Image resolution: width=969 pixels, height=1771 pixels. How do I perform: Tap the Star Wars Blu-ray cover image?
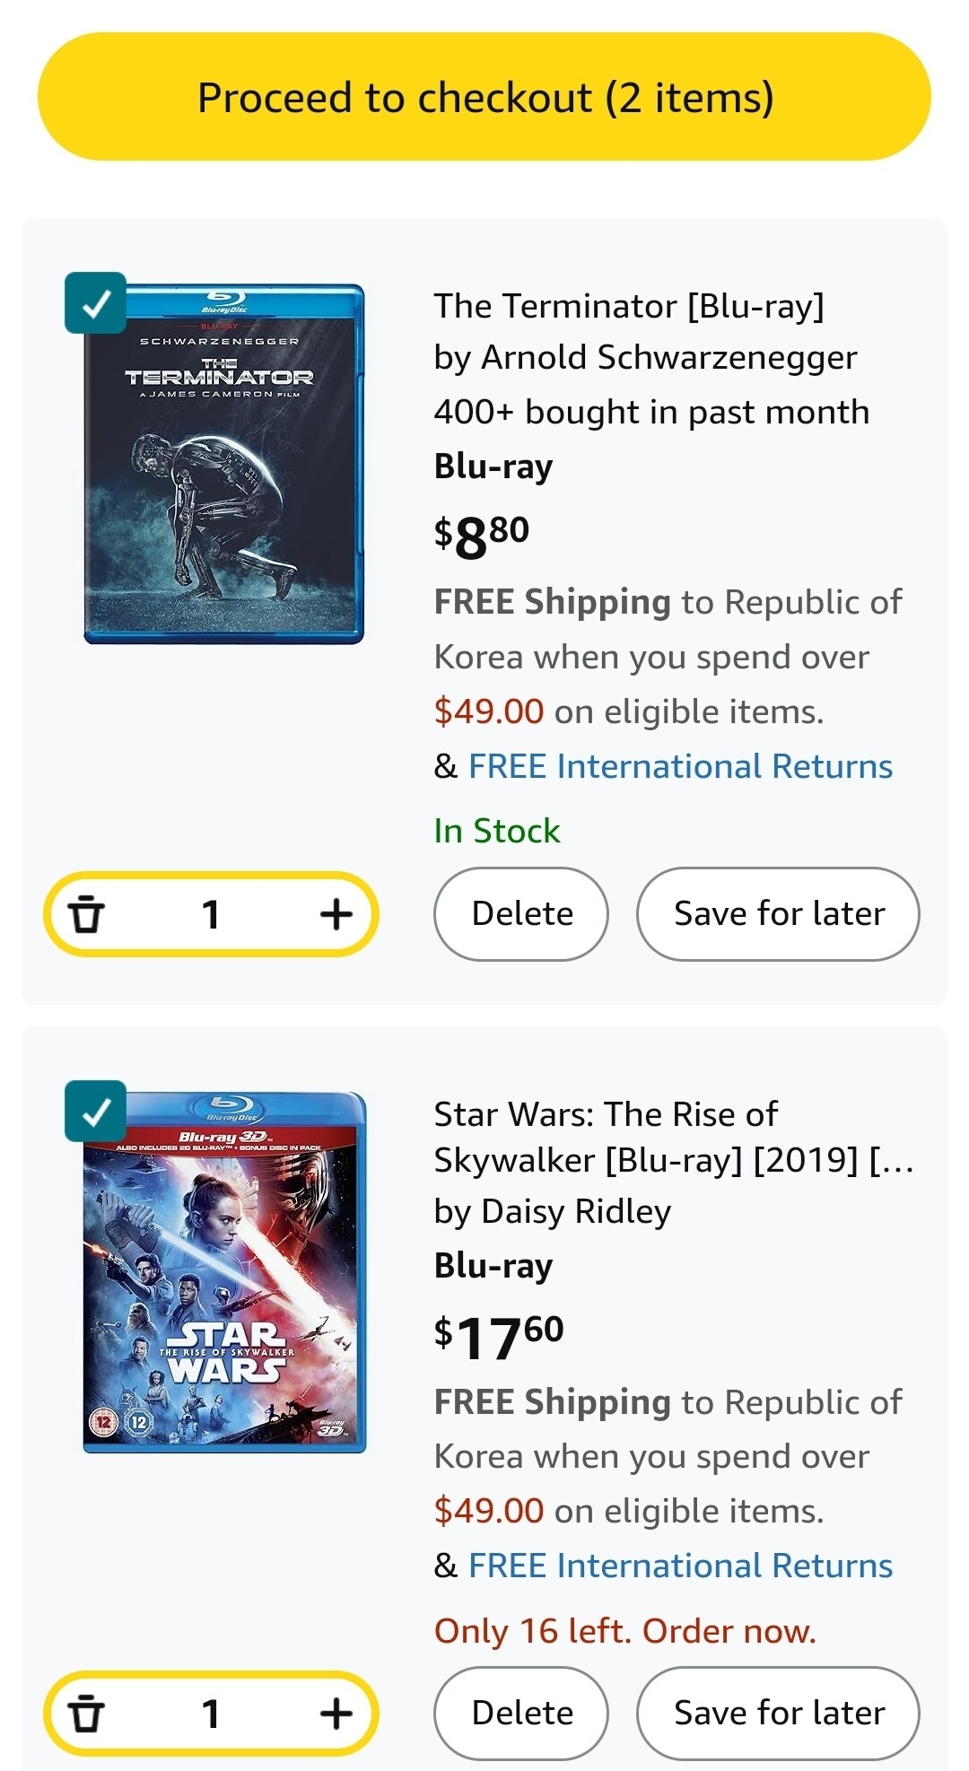point(224,1272)
